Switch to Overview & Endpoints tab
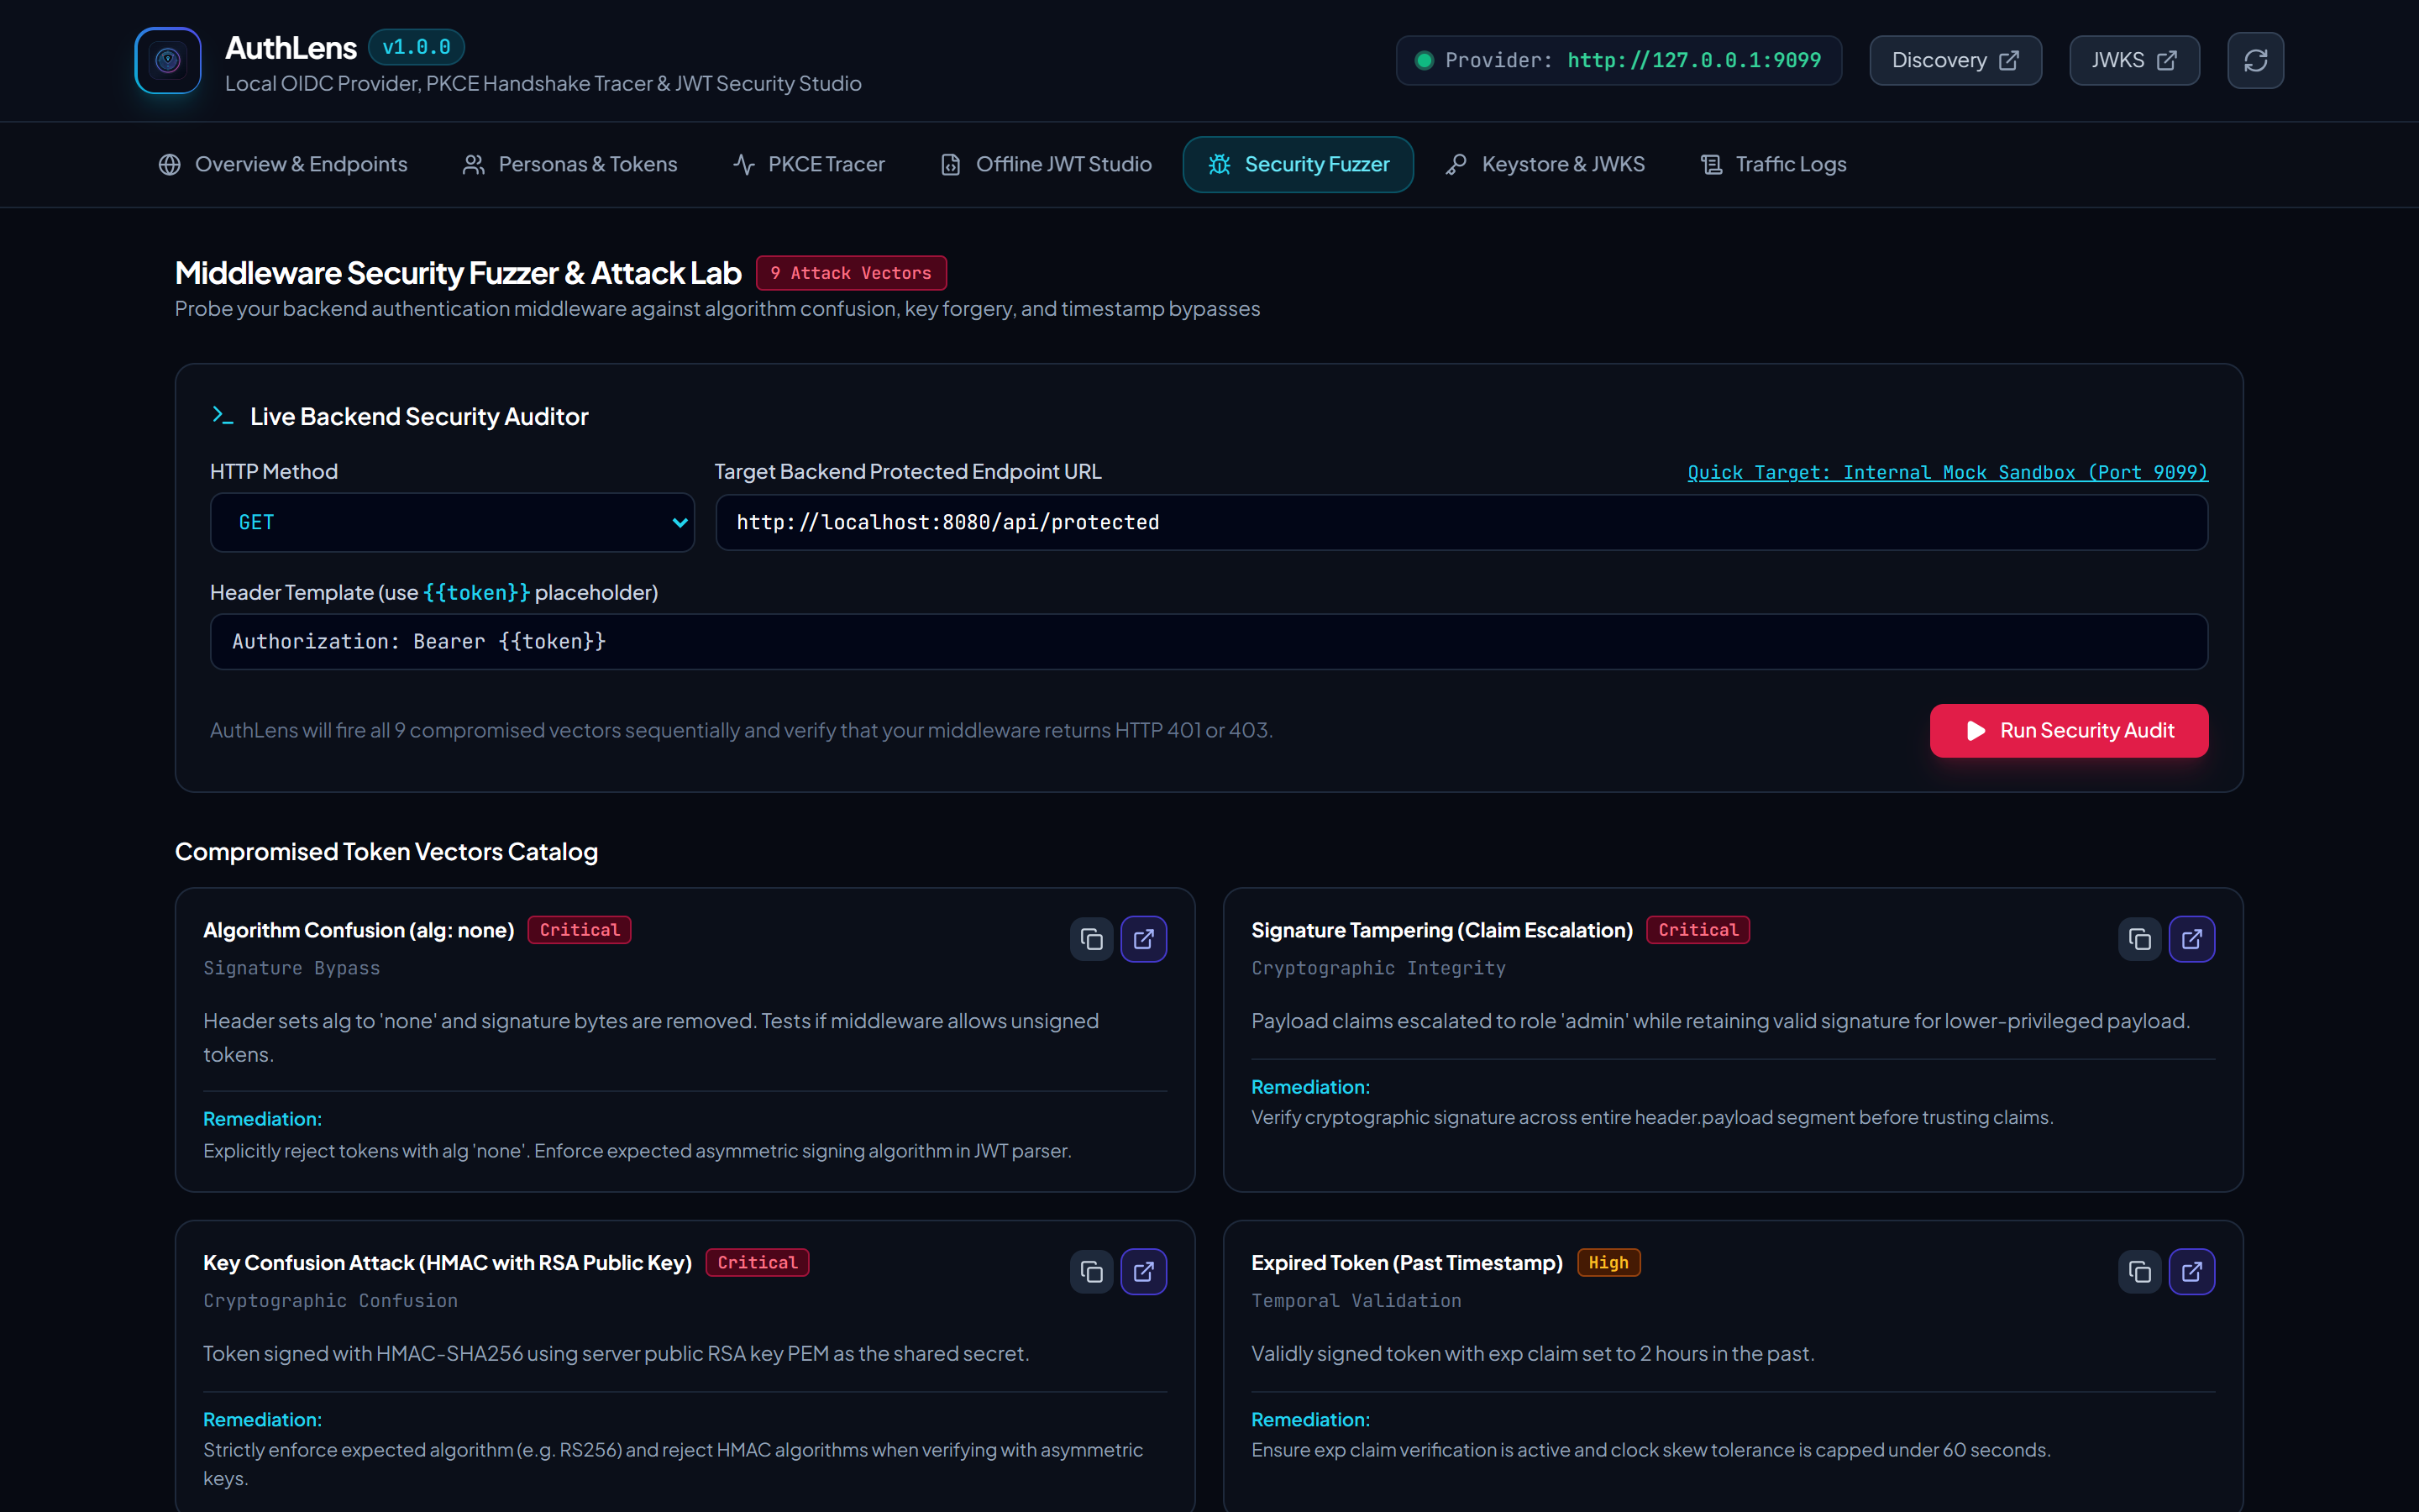 click(x=283, y=164)
